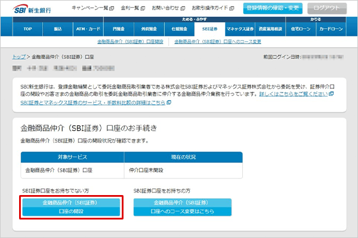Click external-window icon beside 金利一覧
This screenshot has width=358, height=238.
click(143, 8)
